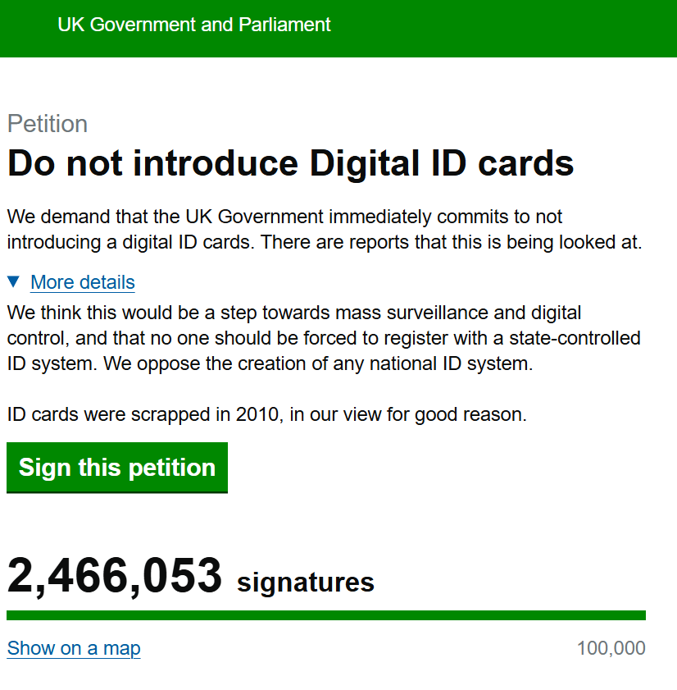Click the ID cards were scrapped in 2010 sentence
Viewport: 677px width, 690px height.
pos(266,415)
